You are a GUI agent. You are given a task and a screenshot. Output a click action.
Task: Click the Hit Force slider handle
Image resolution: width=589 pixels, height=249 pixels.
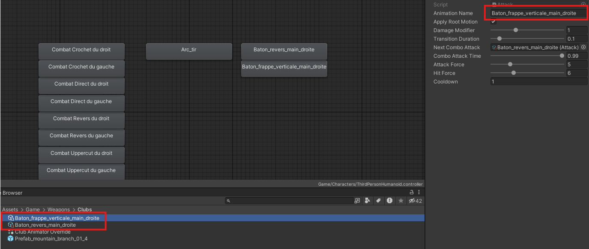coord(514,73)
